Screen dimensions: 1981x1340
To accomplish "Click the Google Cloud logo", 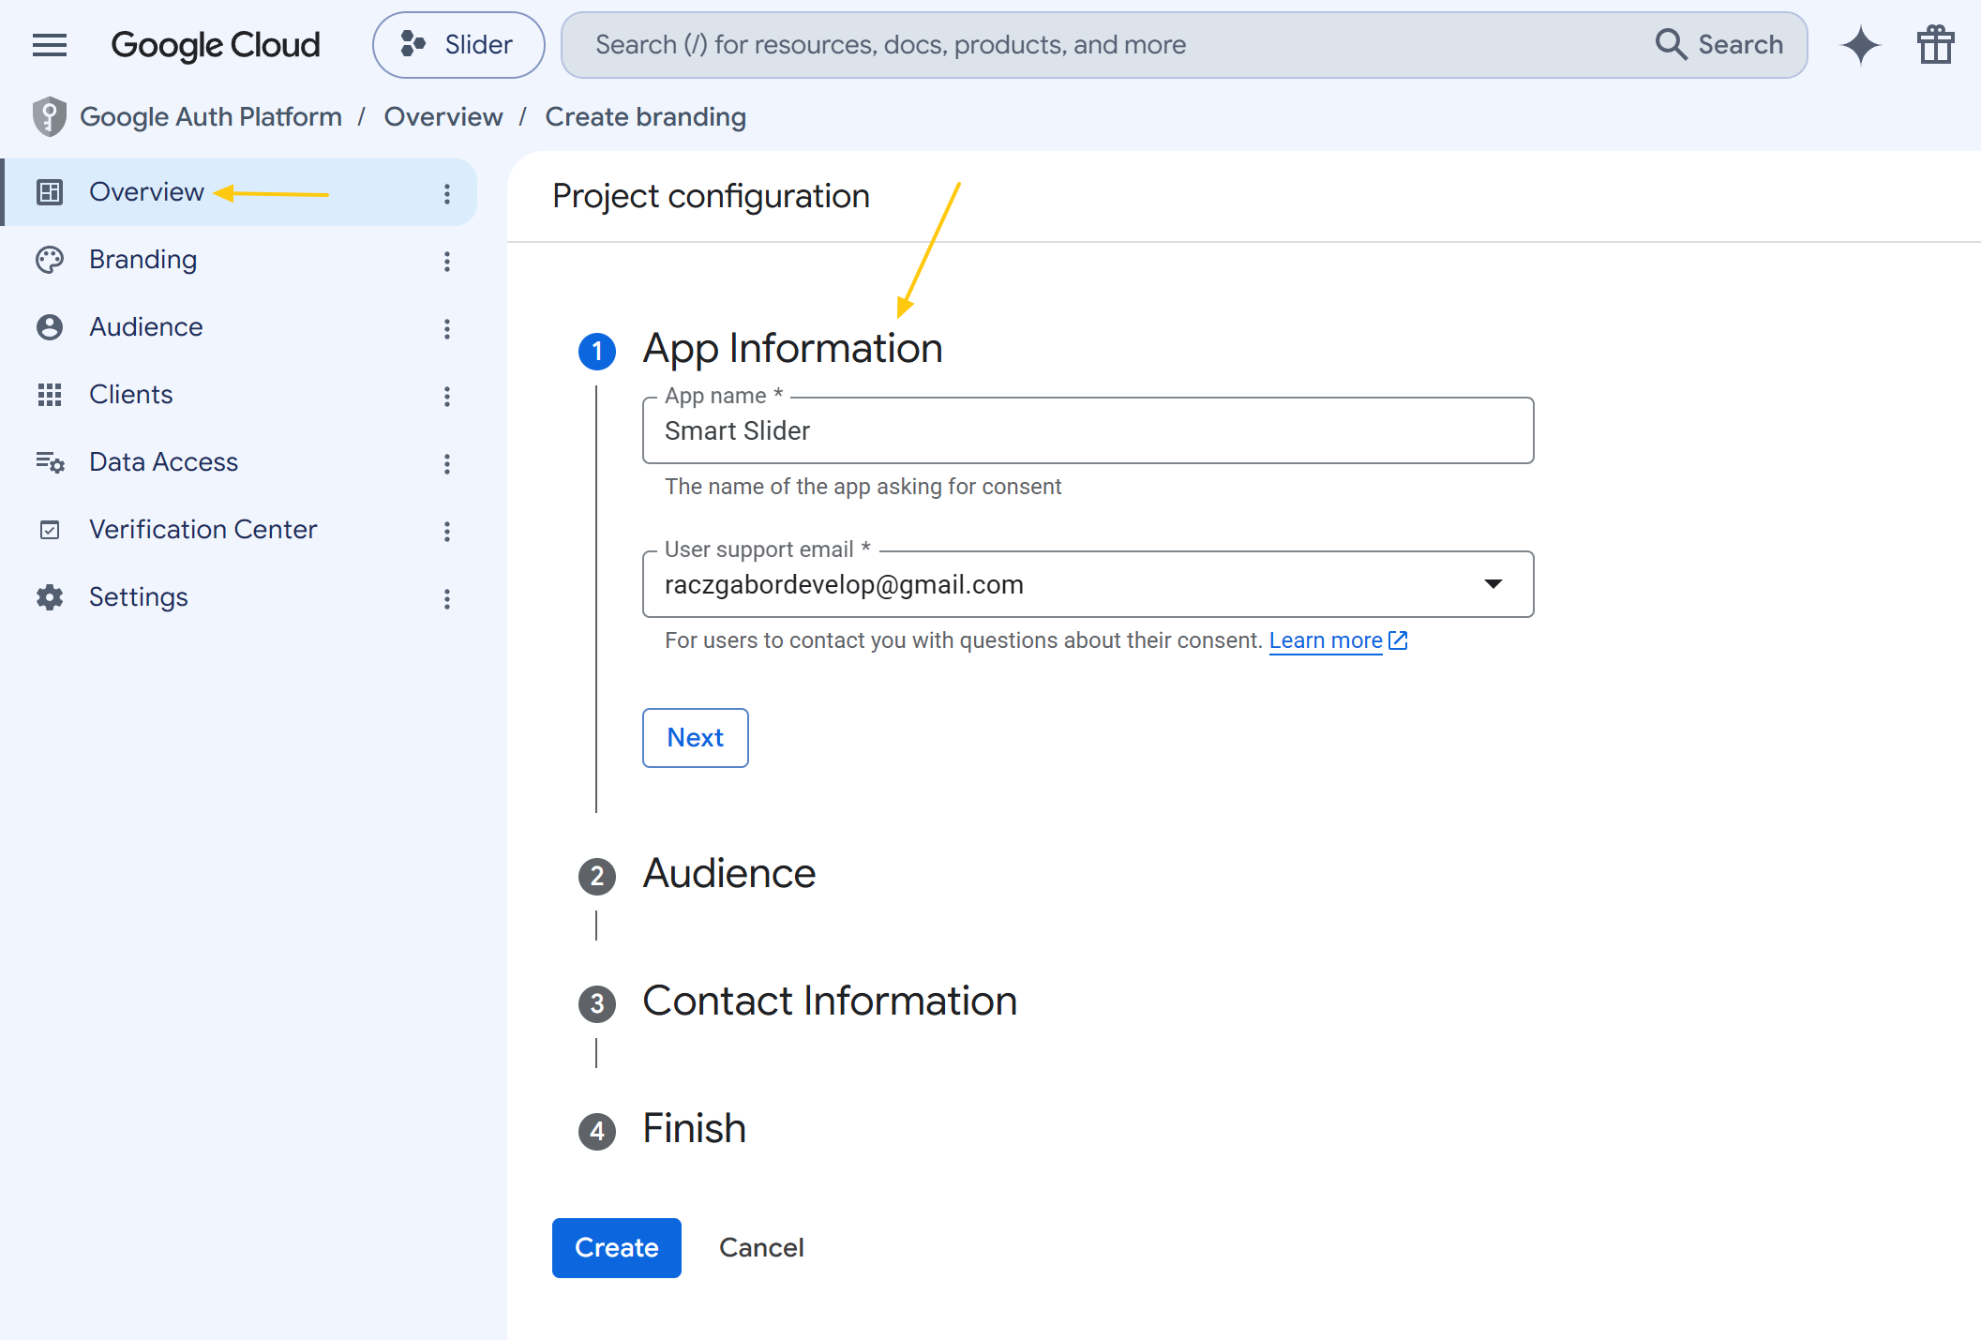I will click(216, 45).
